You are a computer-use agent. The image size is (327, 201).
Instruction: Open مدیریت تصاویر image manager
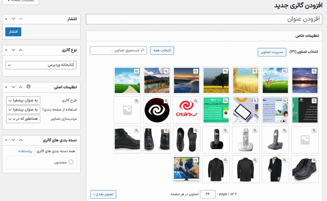pyautogui.click(x=272, y=52)
